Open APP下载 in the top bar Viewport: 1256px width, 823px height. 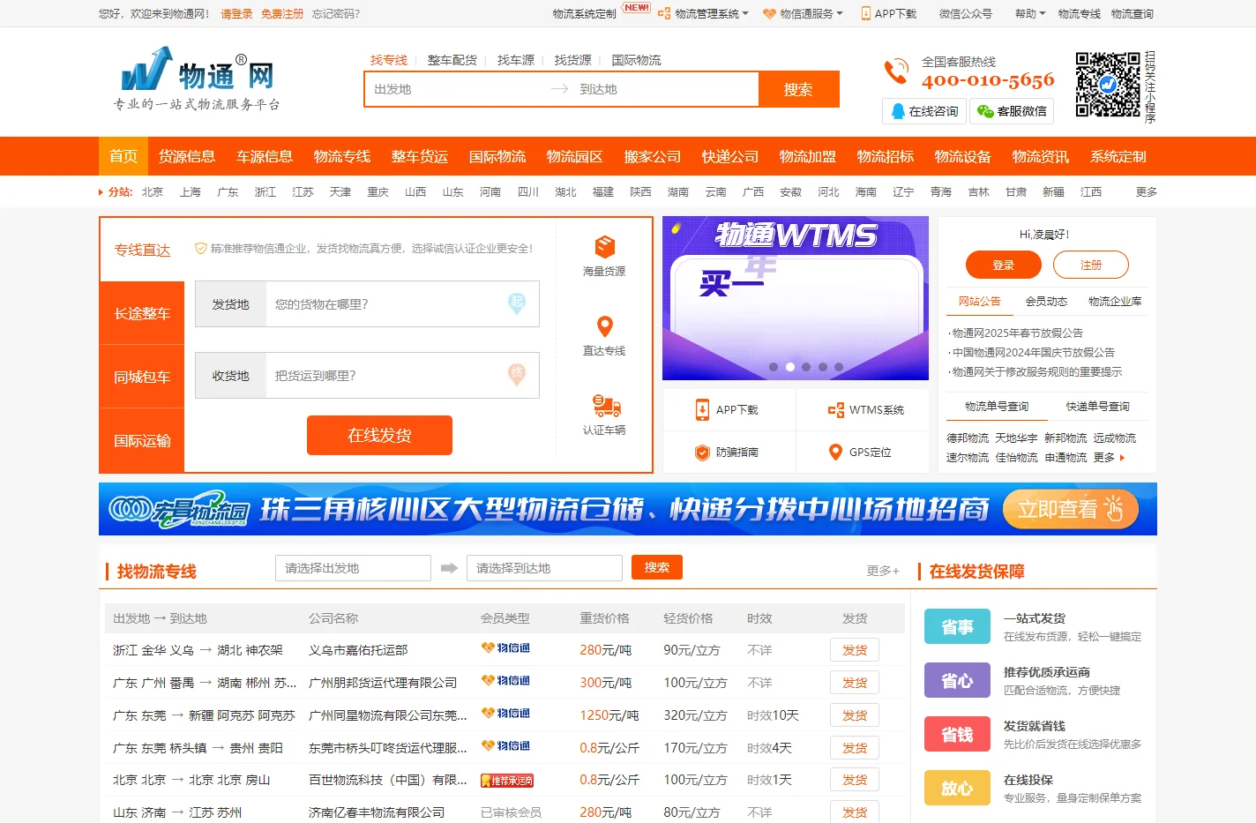pyautogui.click(x=889, y=14)
